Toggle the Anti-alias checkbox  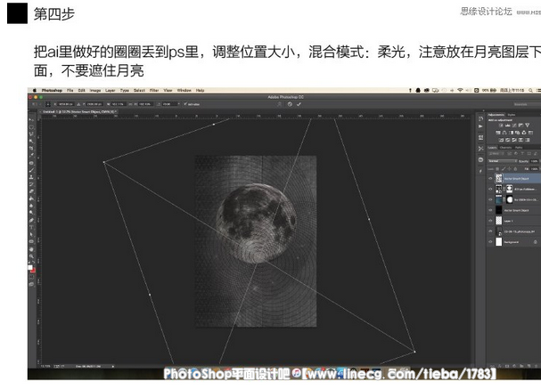coord(185,104)
